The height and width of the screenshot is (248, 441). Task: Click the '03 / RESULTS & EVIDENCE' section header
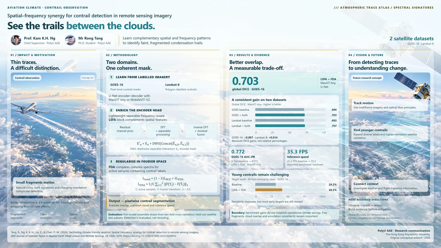pyautogui.click(x=249, y=55)
